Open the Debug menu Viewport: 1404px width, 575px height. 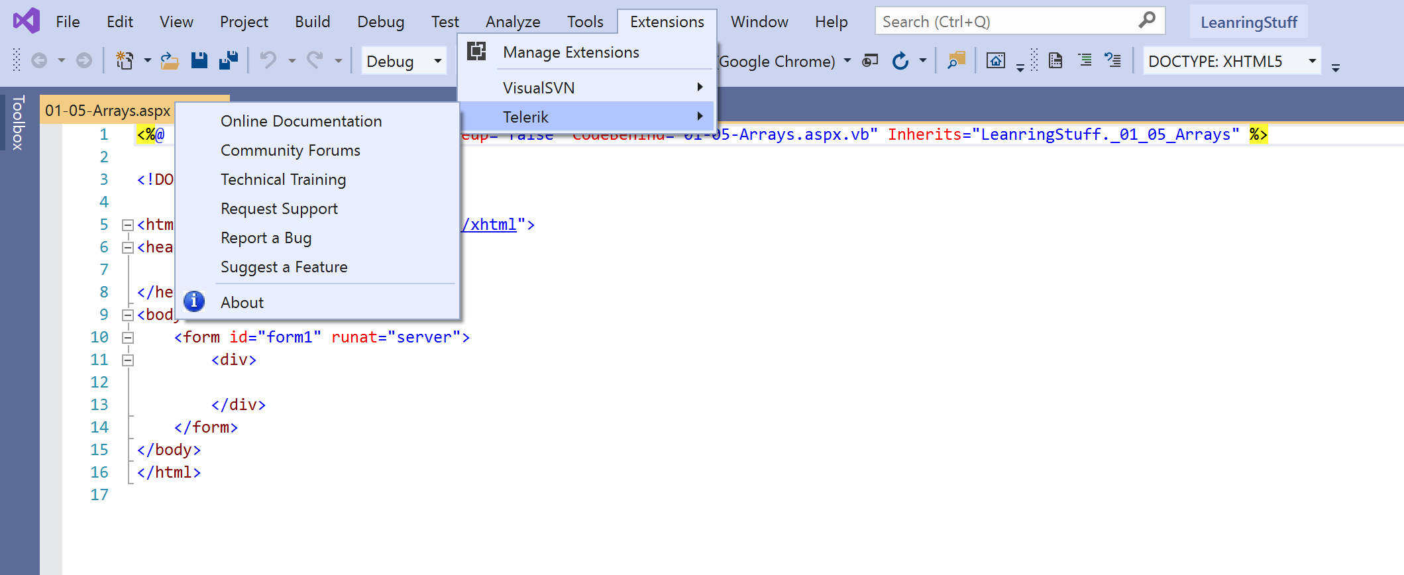pyautogui.click(x=381, y=22)
